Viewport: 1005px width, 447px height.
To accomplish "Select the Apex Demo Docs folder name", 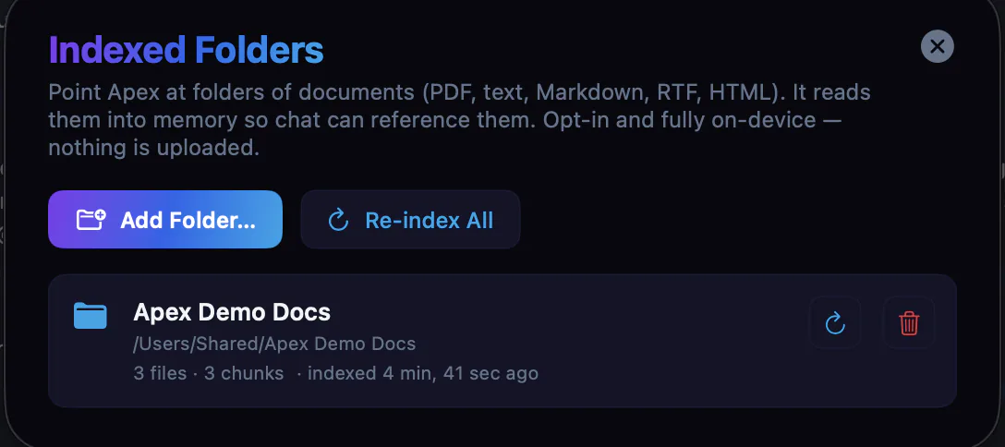I will pos(232,312).
